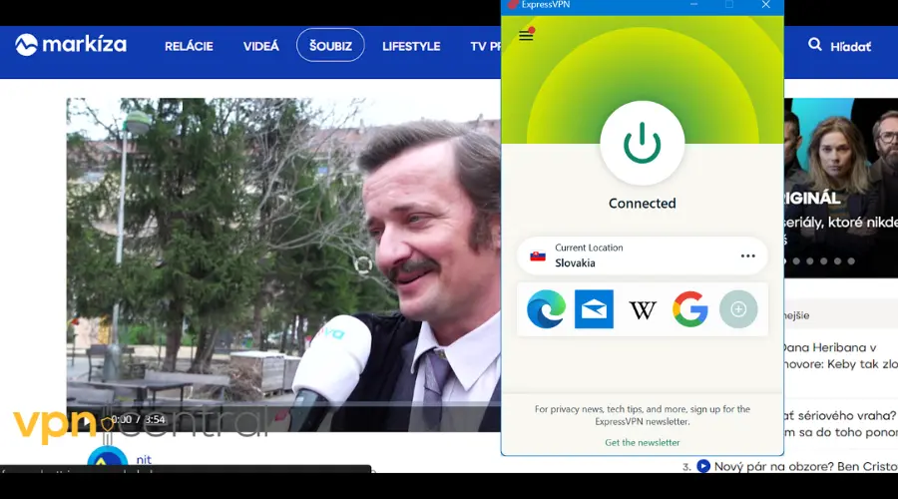The image size is (898, 499).
Task: Open the ŠOUBIZ menu item
Action: click(x=330, y=45)
